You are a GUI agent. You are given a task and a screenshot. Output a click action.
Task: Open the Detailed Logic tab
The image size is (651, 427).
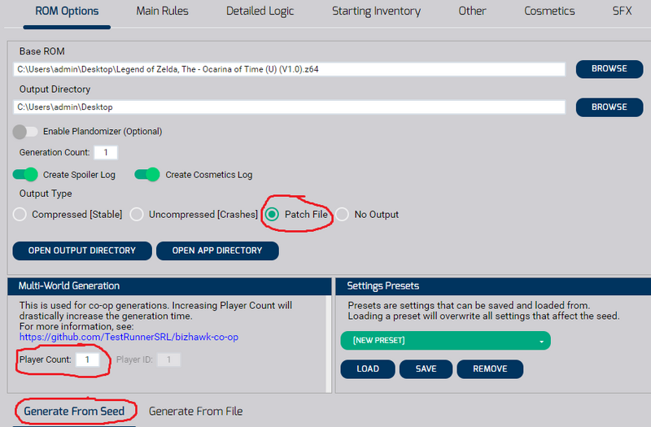pyautogui.click(x=260, y=11)
